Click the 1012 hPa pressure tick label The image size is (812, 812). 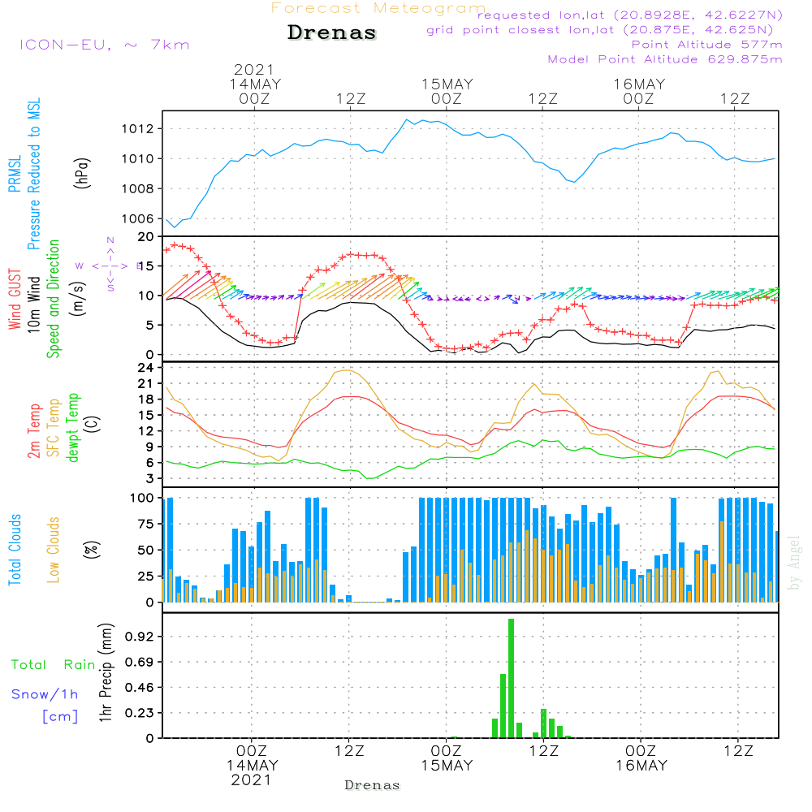(138, 129)
